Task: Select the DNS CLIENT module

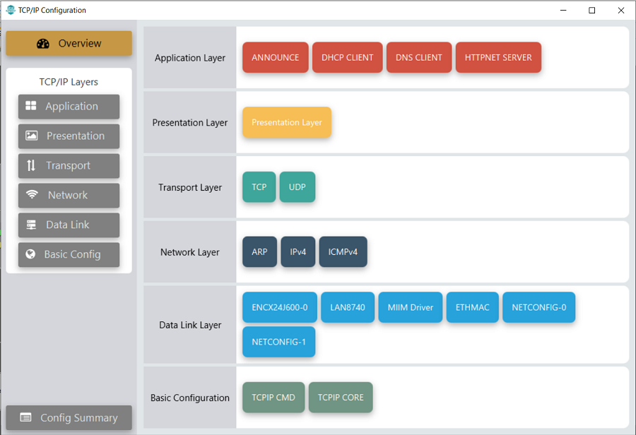Action: coord(419,58)
